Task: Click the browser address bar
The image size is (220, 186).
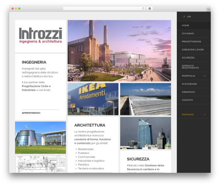Action: point(104,9)
